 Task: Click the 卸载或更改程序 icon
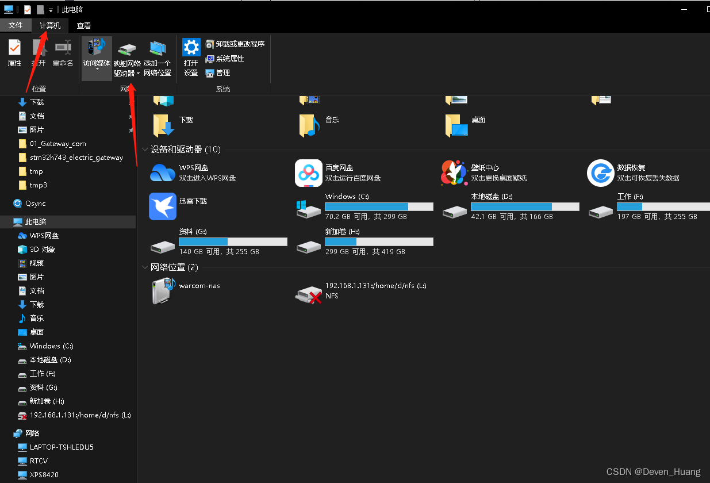click(235, 43)
